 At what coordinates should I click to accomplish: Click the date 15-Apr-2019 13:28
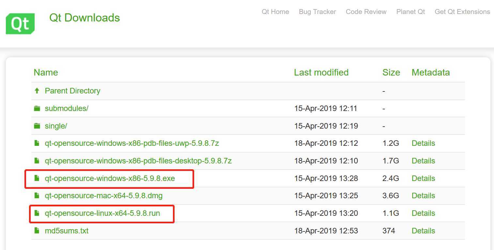(x=326, y=178)
